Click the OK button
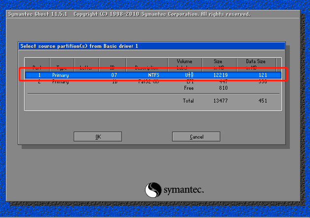The image size is (310, 218). [x=98, y=137]
